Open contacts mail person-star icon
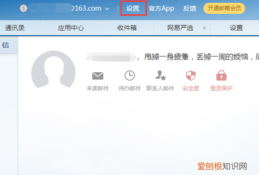The image size is (259, 175). tap(161, 75)
